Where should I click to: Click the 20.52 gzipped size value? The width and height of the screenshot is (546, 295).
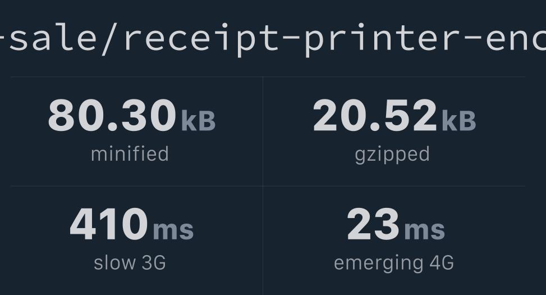[374, 116]
